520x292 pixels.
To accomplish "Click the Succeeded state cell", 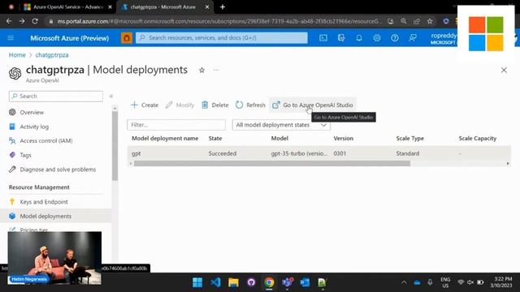I will (222, 153).
